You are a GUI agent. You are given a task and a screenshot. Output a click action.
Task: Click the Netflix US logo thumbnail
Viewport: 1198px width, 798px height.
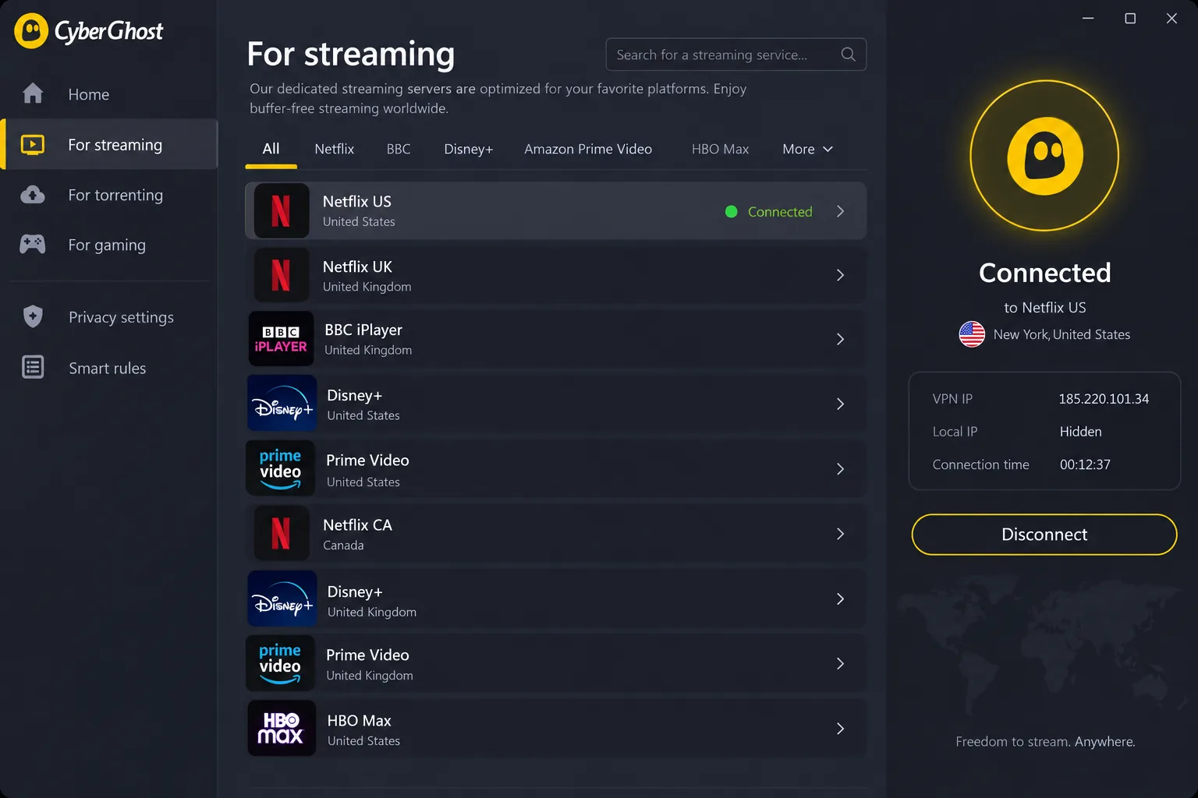[x=282, y=211]
